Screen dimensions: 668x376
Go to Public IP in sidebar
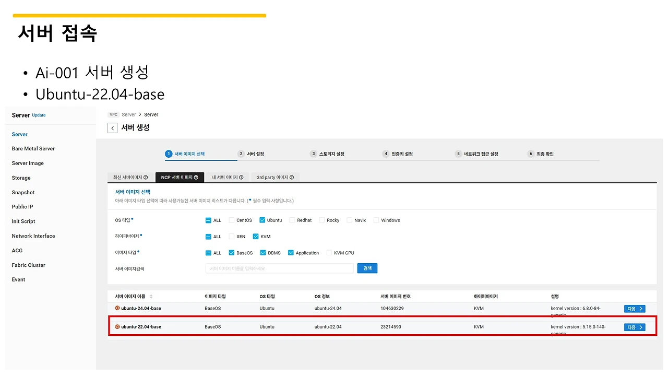click(x=22, y=207)
